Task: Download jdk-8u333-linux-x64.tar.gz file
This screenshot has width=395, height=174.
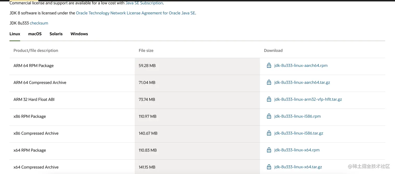Action: tap(298, 167)
